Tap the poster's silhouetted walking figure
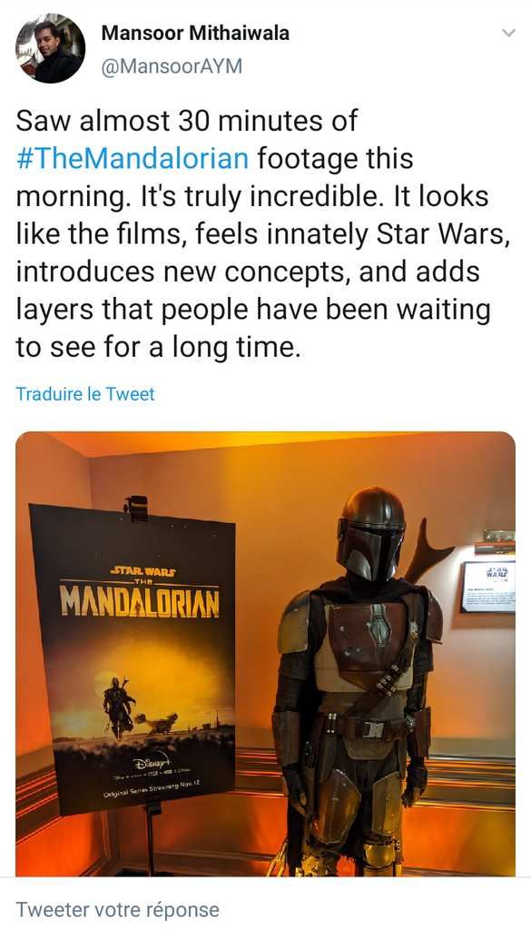 click(119, 707)
